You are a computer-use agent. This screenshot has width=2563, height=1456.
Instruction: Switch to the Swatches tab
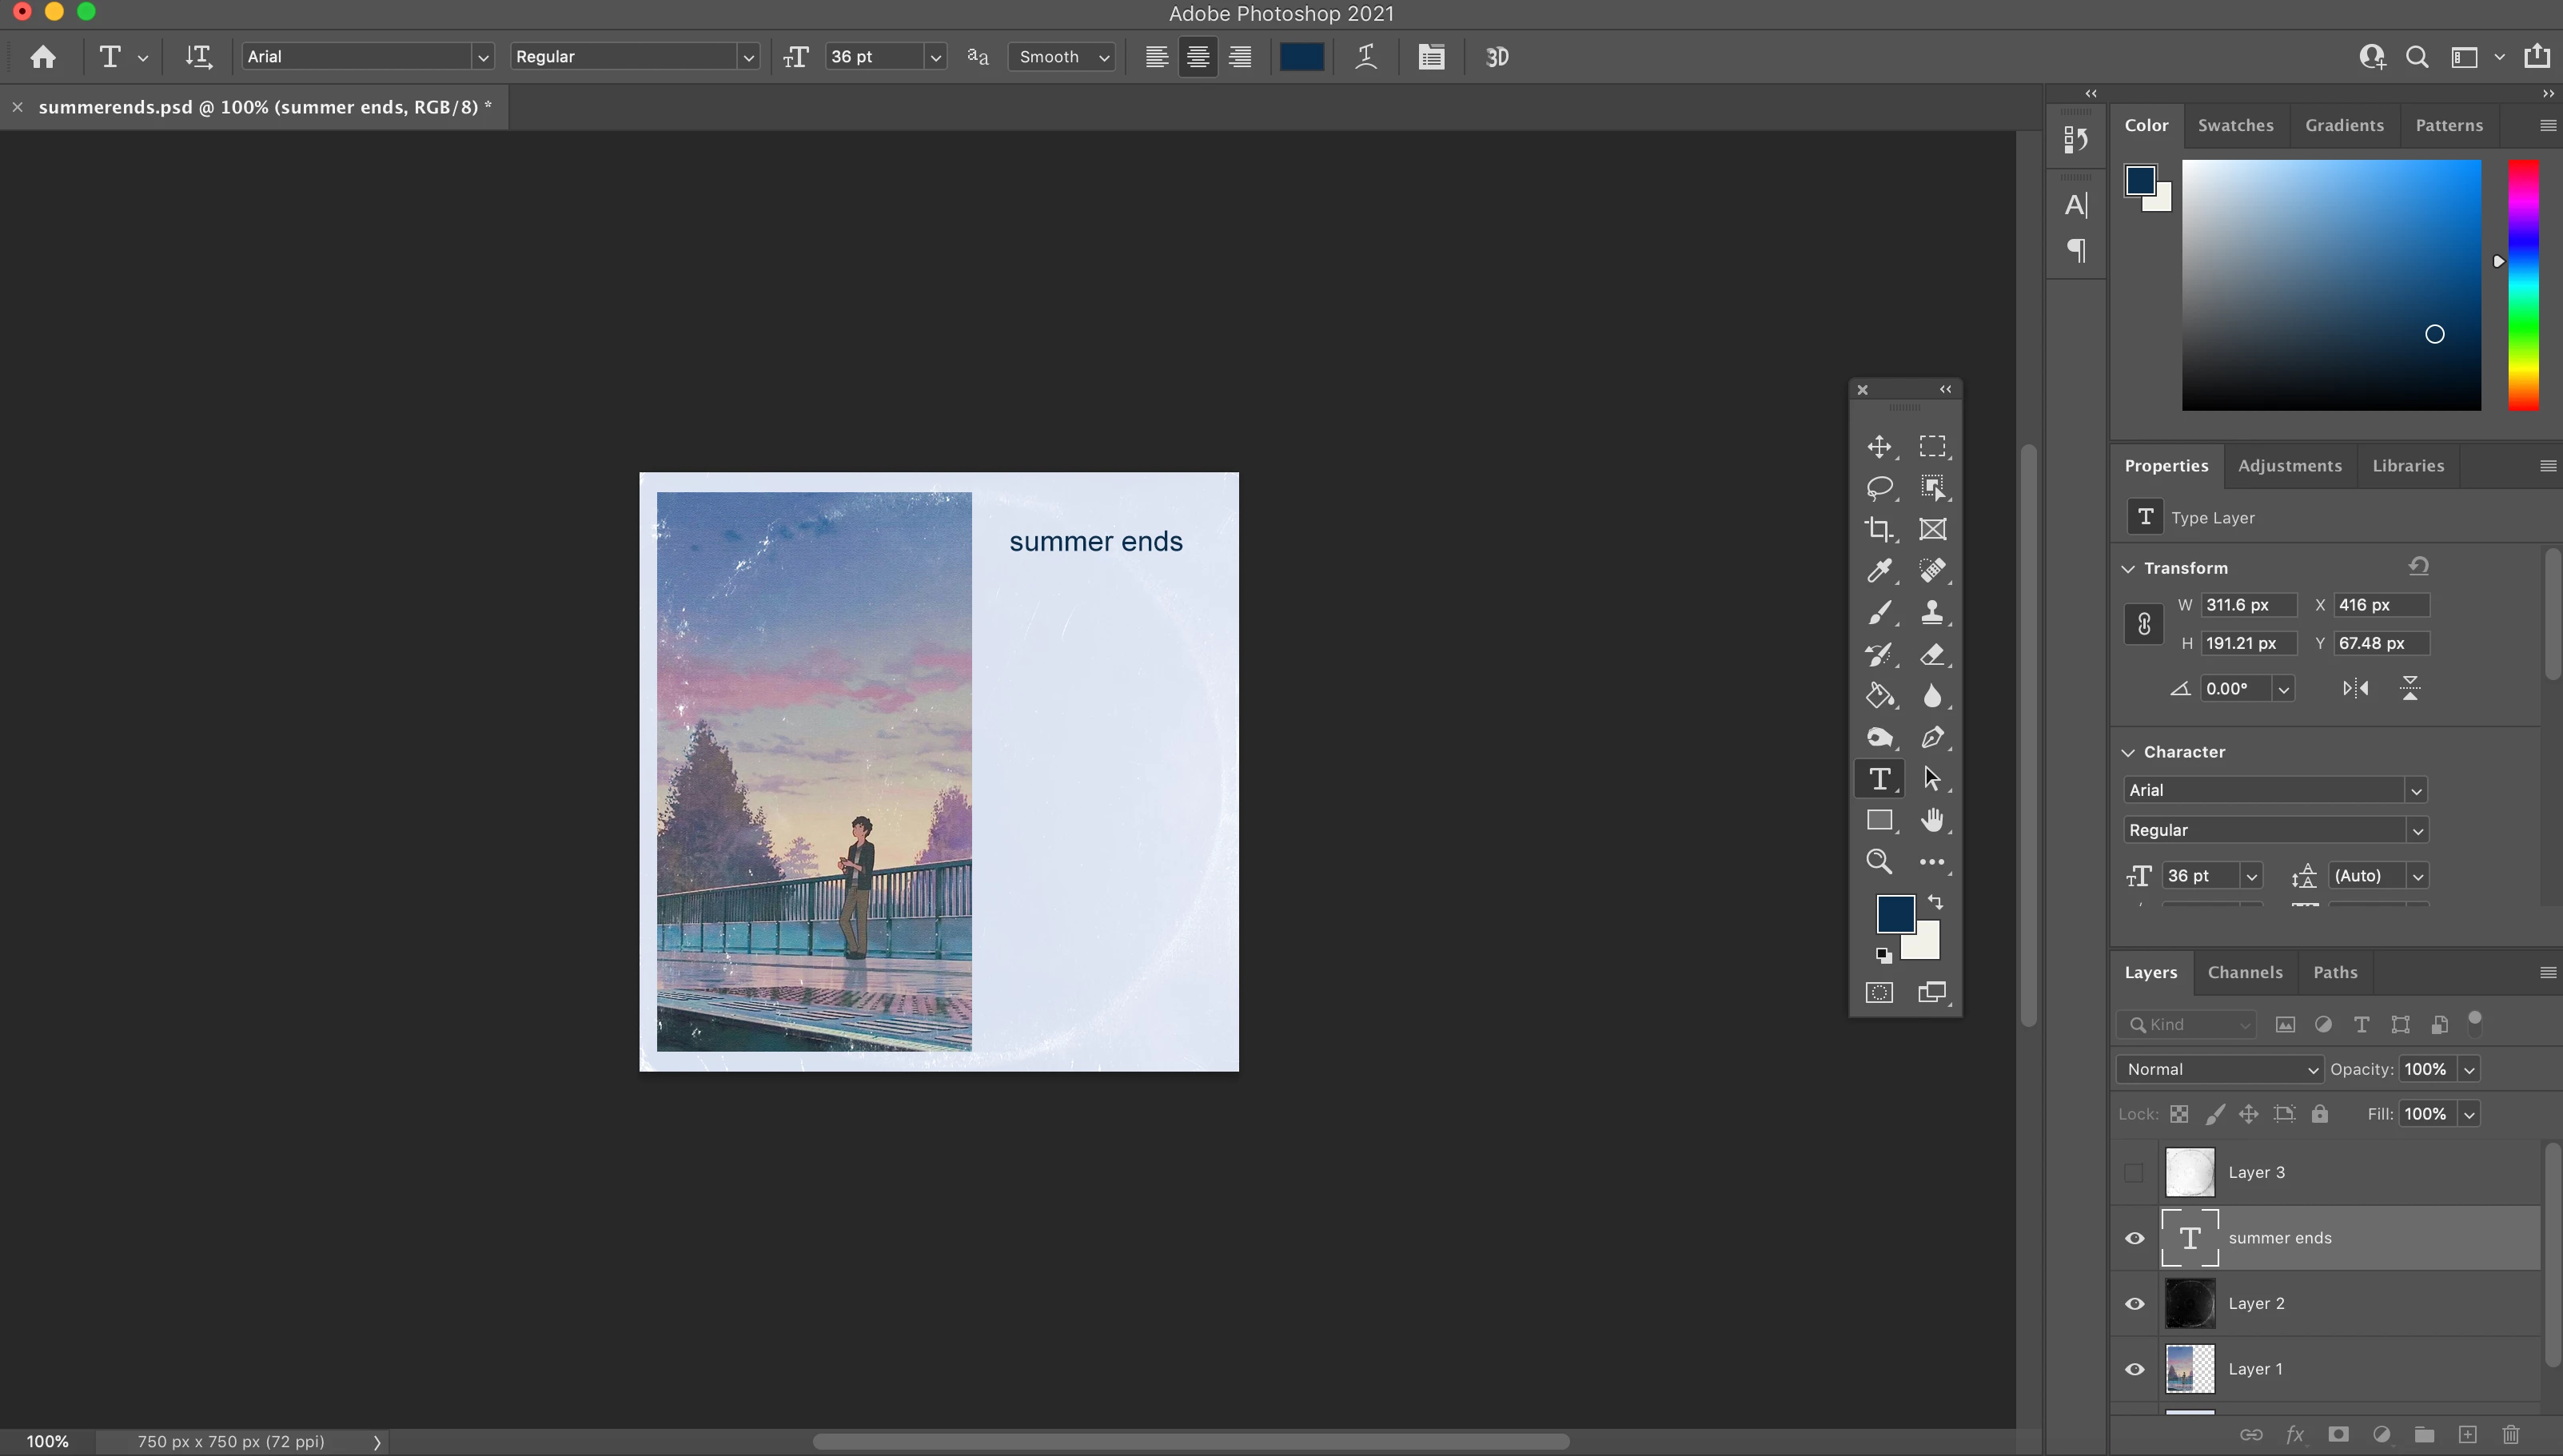click(2235, 125)
